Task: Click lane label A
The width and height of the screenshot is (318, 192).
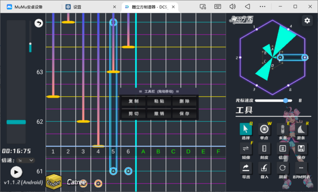Action: 143,151
